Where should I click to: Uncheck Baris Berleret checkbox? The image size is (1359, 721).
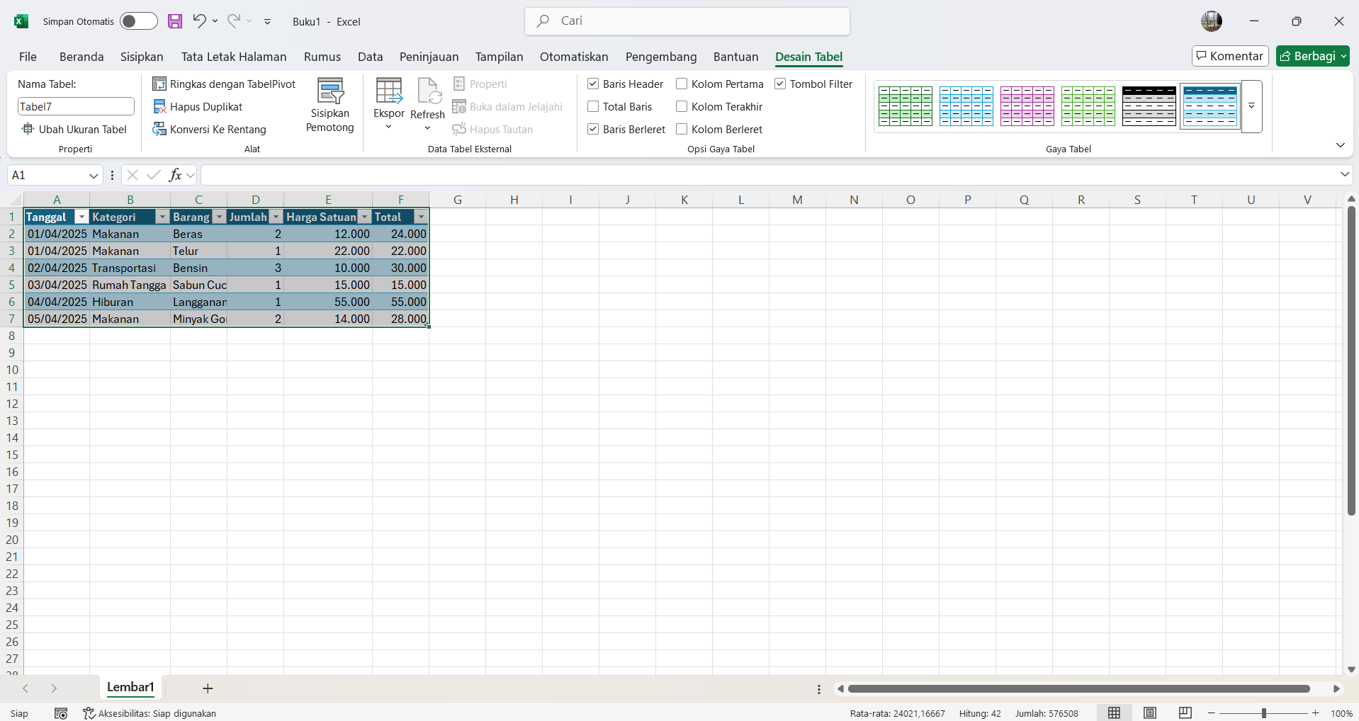click(x=593, y=129)
